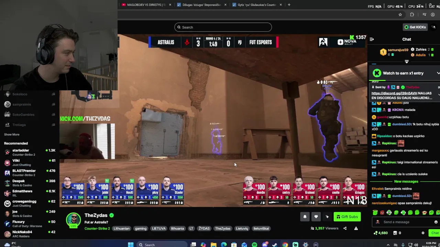Open recommended channel Fluxury

pyautogui.click(x=30, y=224)
